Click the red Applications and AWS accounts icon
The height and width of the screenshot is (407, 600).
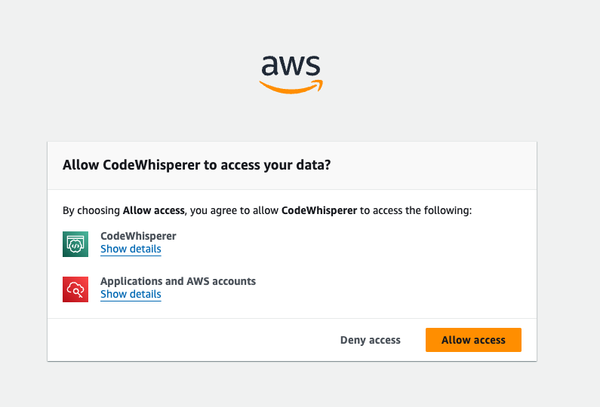[x=75, y=289]
